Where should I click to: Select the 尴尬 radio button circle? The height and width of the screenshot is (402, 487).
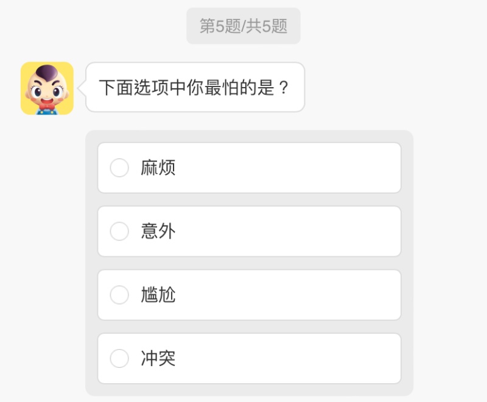pyautogui.click(x=119, y=295)
